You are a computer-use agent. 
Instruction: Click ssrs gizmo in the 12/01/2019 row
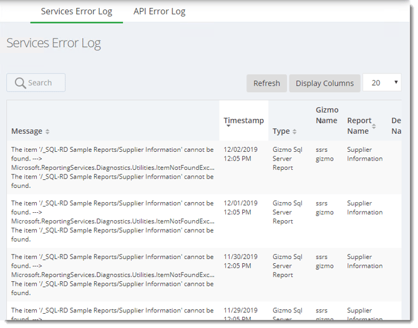coord(324,208)
